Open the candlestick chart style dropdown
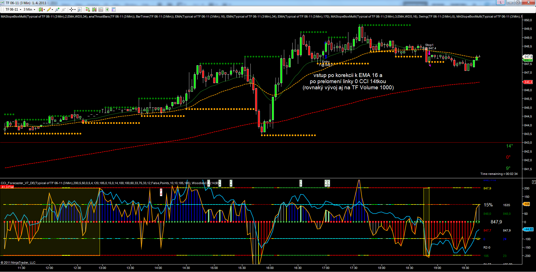The image size is (536, 272). point(42,9)
